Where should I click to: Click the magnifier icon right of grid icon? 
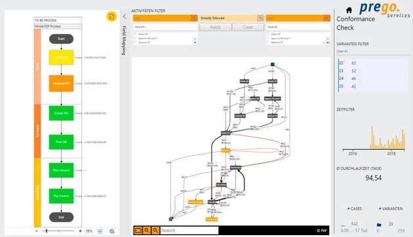(x=112, y=231)
